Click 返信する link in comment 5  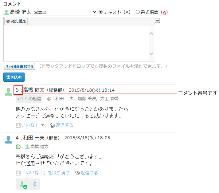click(65, 125)
